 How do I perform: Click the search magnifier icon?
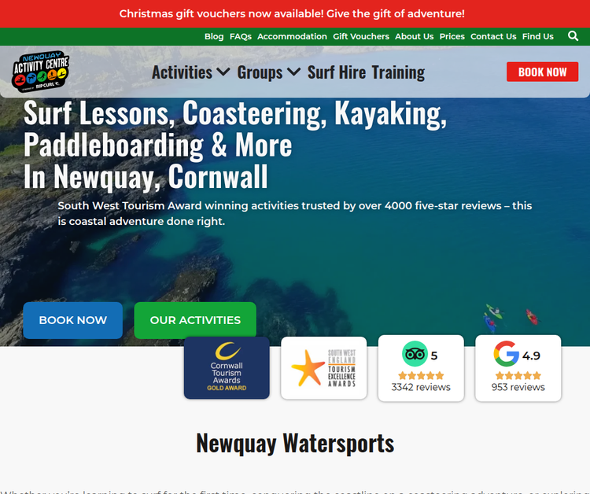tap(573, 36)
